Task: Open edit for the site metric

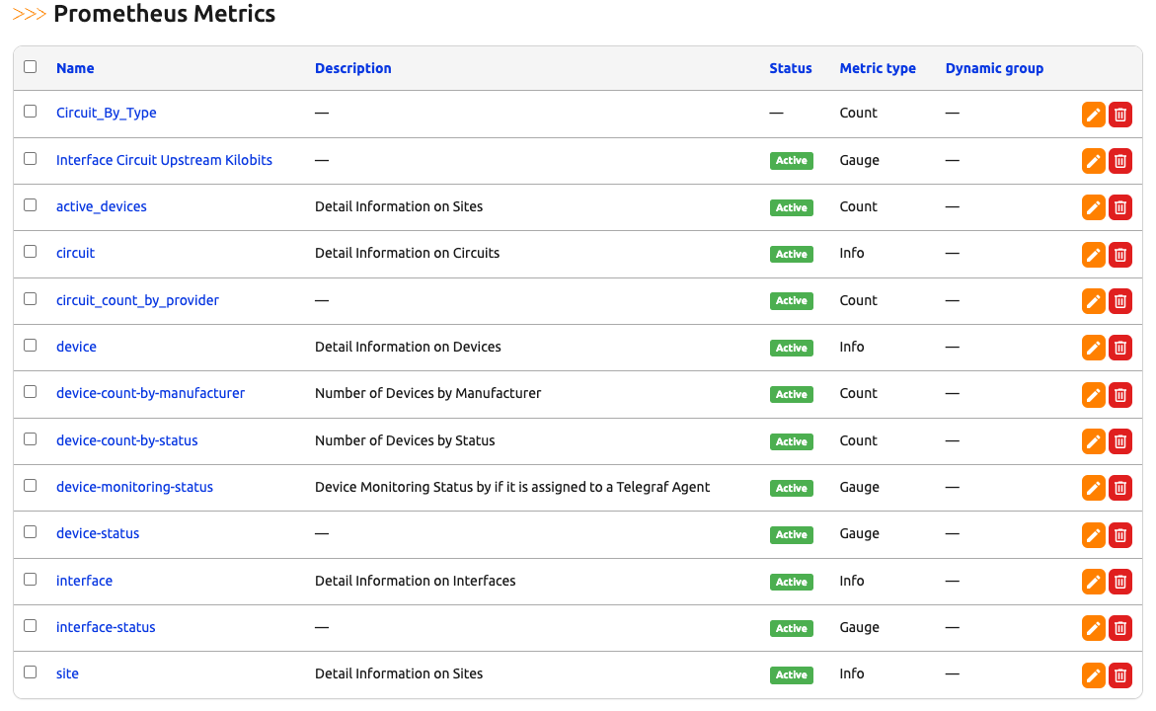Action: point(1093,675)
